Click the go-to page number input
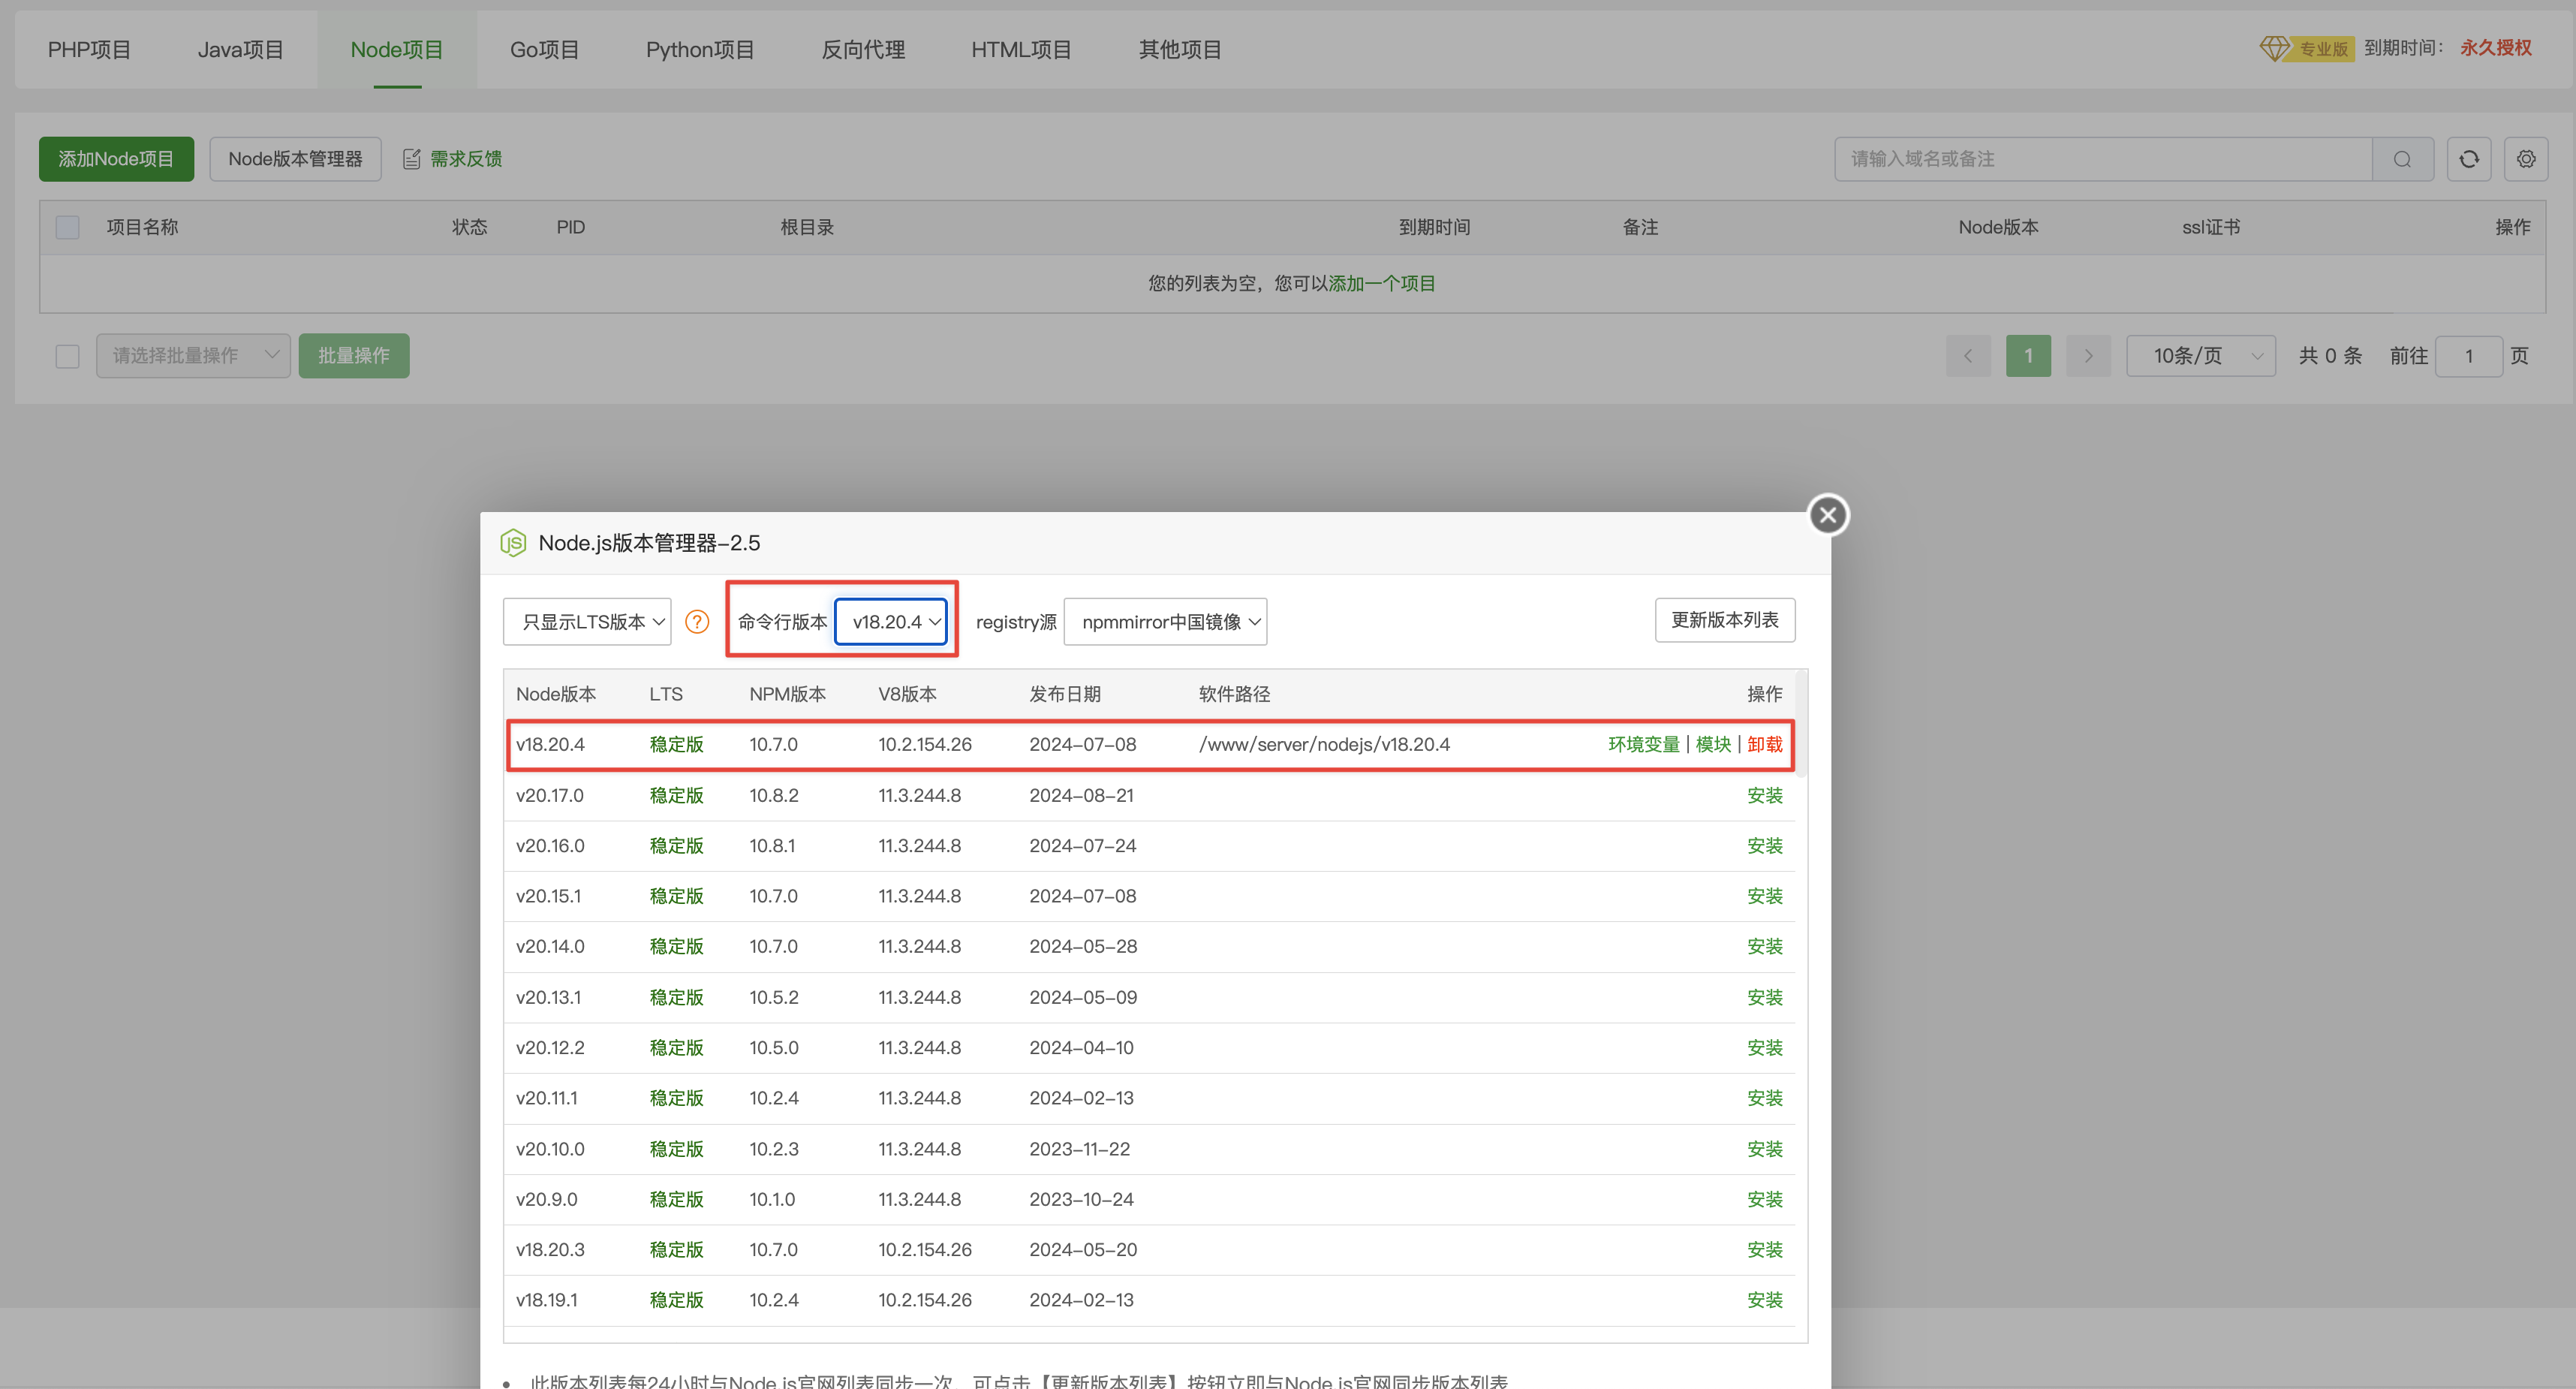The image size is (2576, 1389). tap(2469, 356)
